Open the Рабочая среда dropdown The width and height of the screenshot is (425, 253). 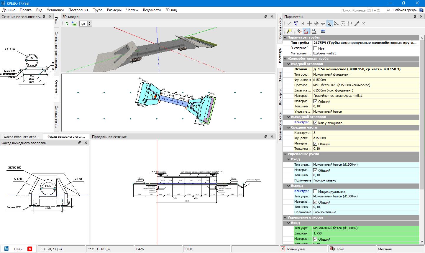coord(404,10)
